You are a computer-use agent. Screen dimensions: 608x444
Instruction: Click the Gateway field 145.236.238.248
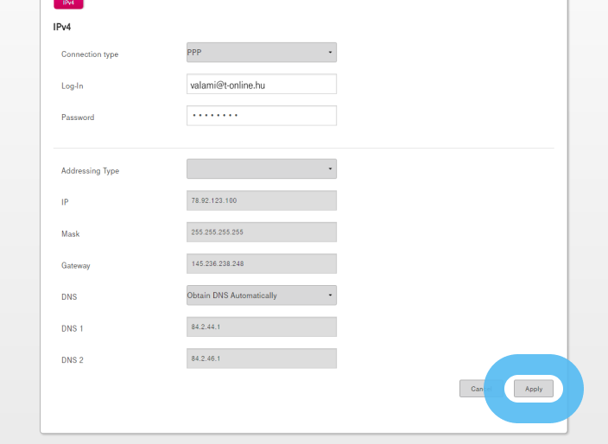tap(261, 263)
